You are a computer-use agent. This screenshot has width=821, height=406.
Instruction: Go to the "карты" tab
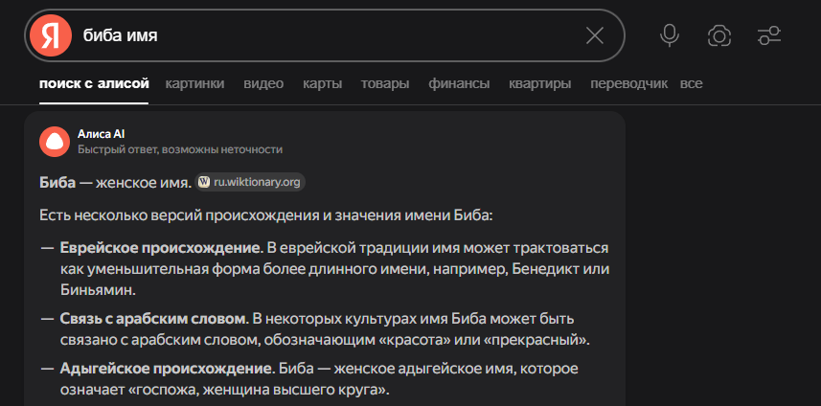tap(322, 83)
